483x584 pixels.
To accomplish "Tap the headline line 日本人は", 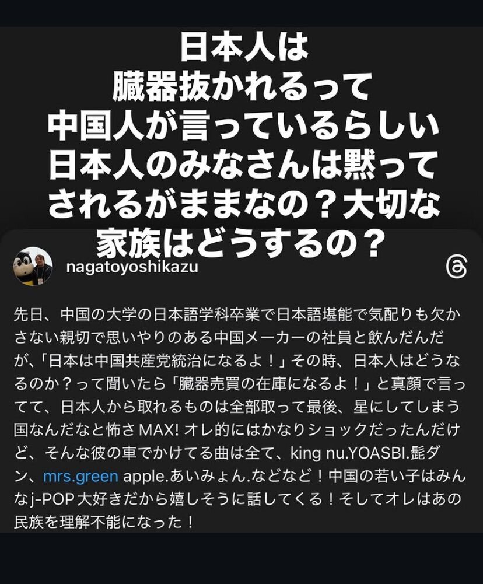I will [x=244, y=48].
